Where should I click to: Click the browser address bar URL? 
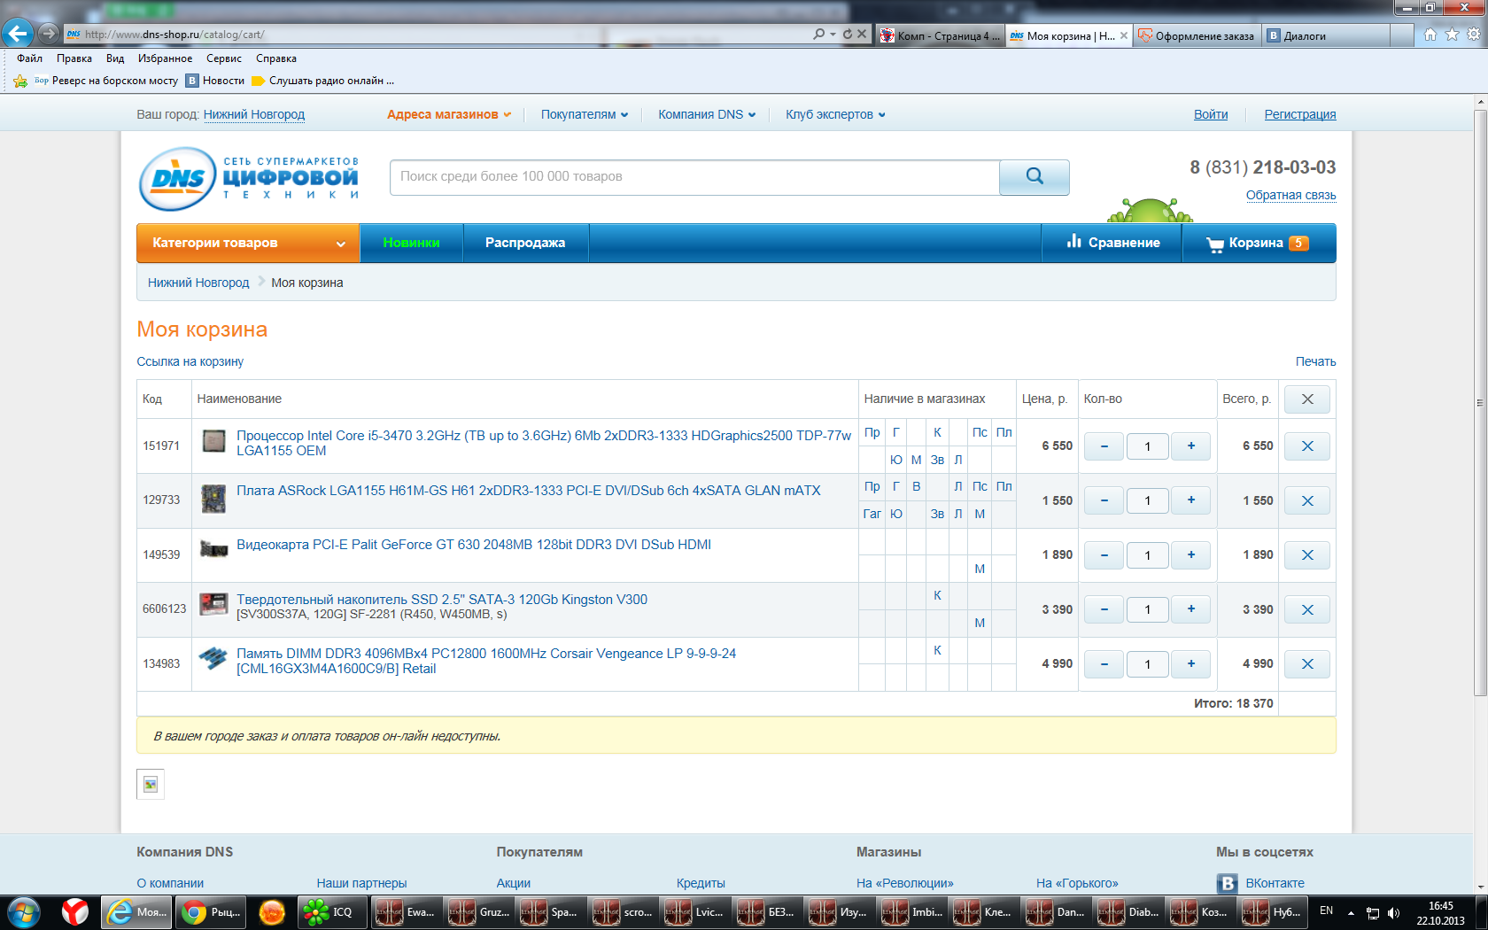(174, 35)
